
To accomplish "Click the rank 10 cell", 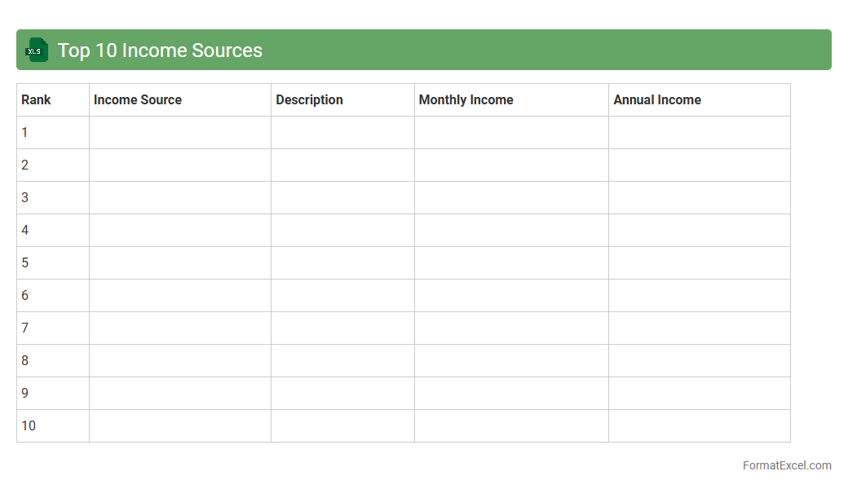I will [52, 425].
